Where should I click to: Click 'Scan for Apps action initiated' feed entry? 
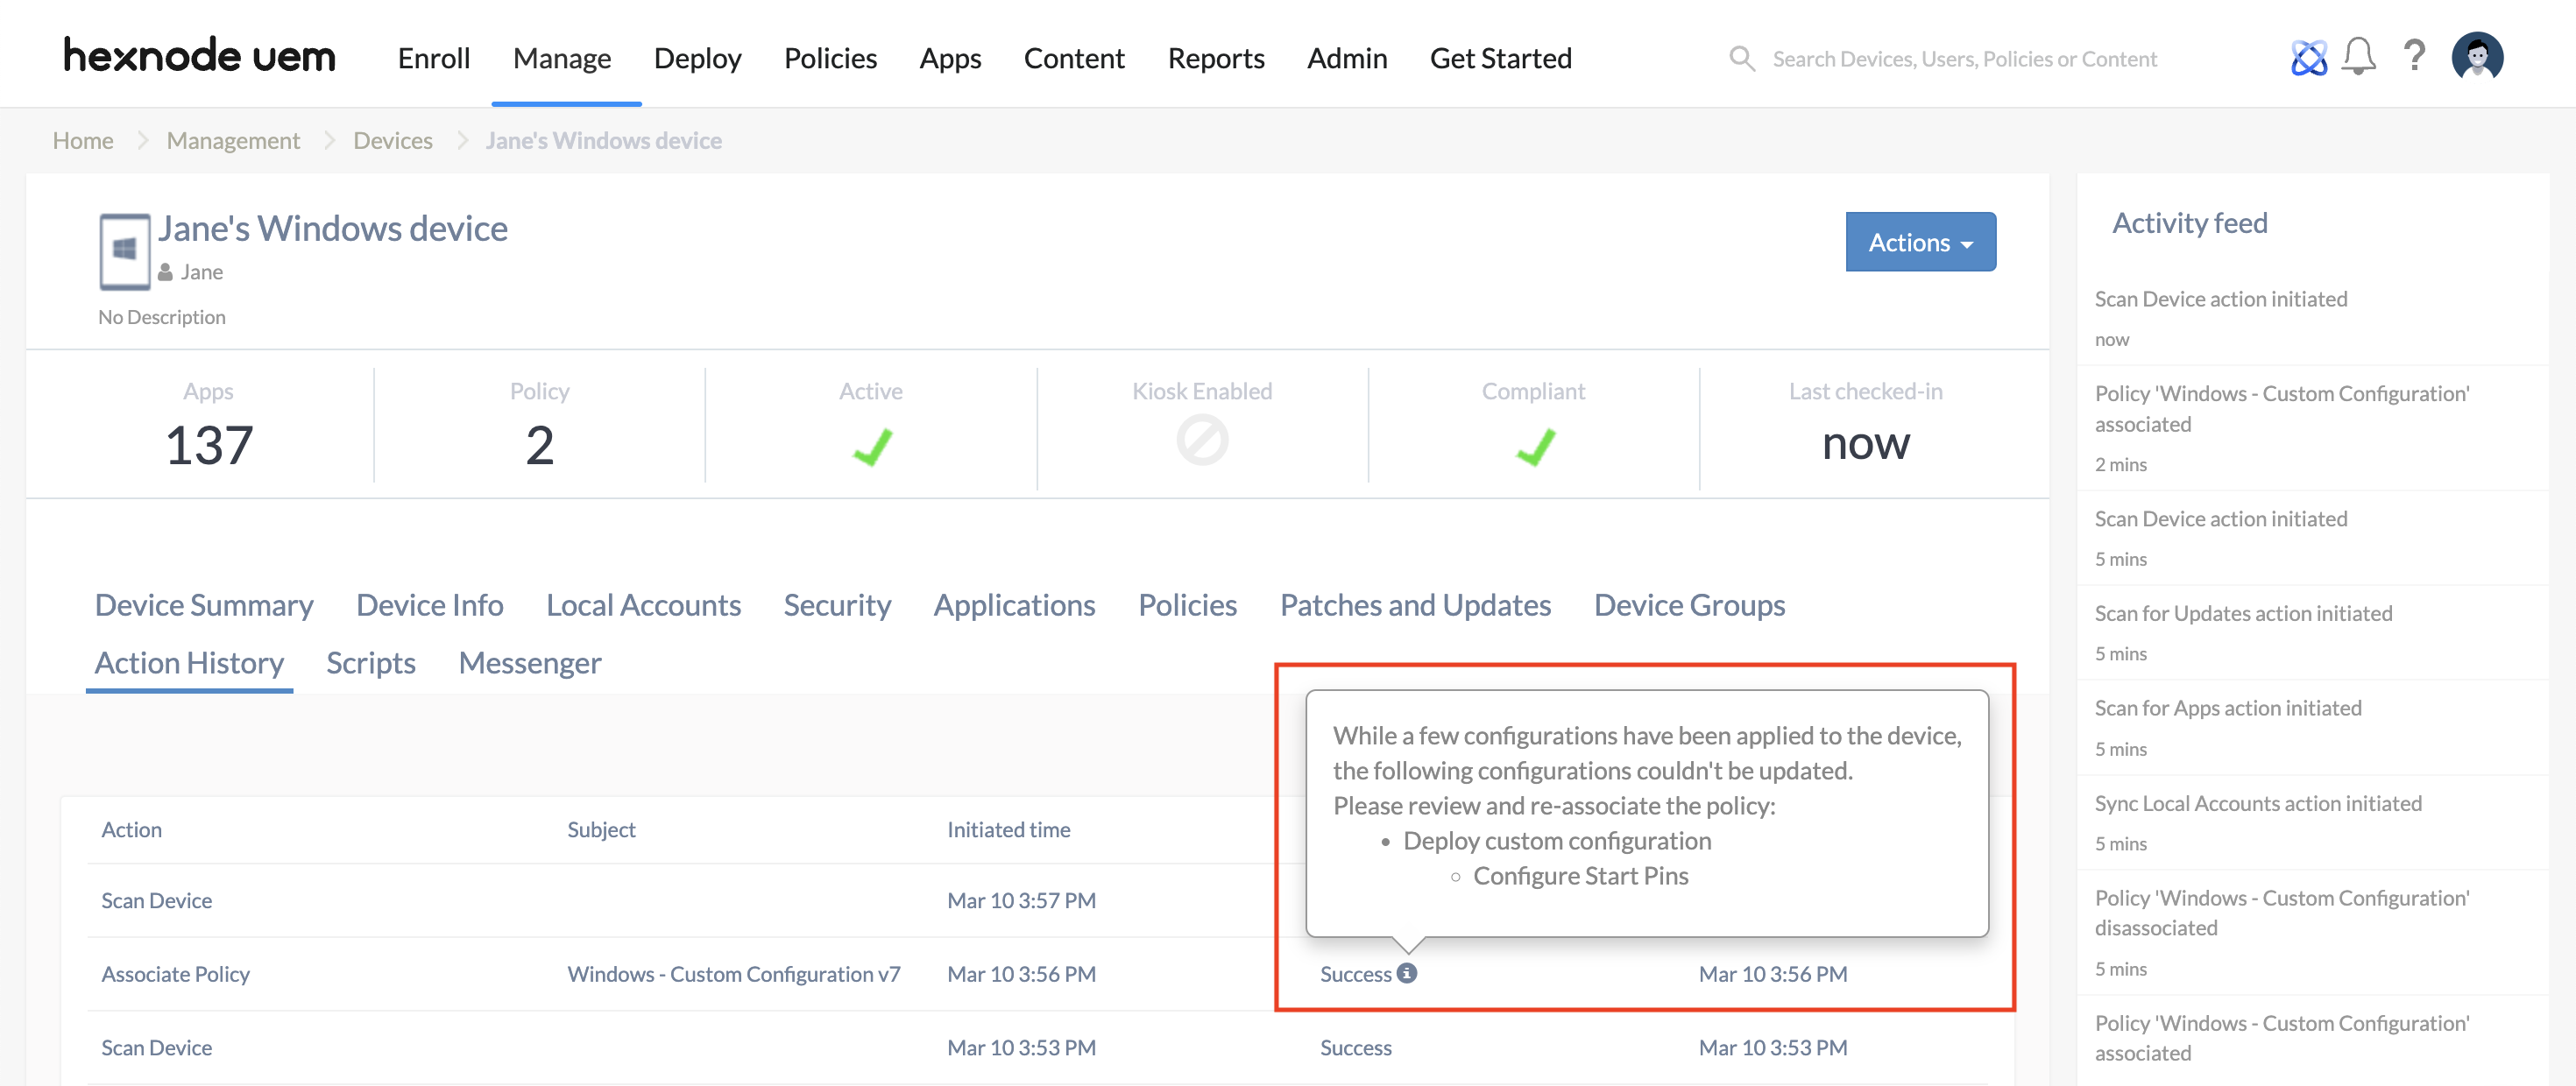[2228, 708]
